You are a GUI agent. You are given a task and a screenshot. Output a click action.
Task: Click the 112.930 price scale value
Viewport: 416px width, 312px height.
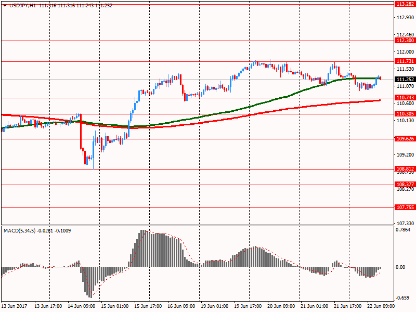[405, 18]
